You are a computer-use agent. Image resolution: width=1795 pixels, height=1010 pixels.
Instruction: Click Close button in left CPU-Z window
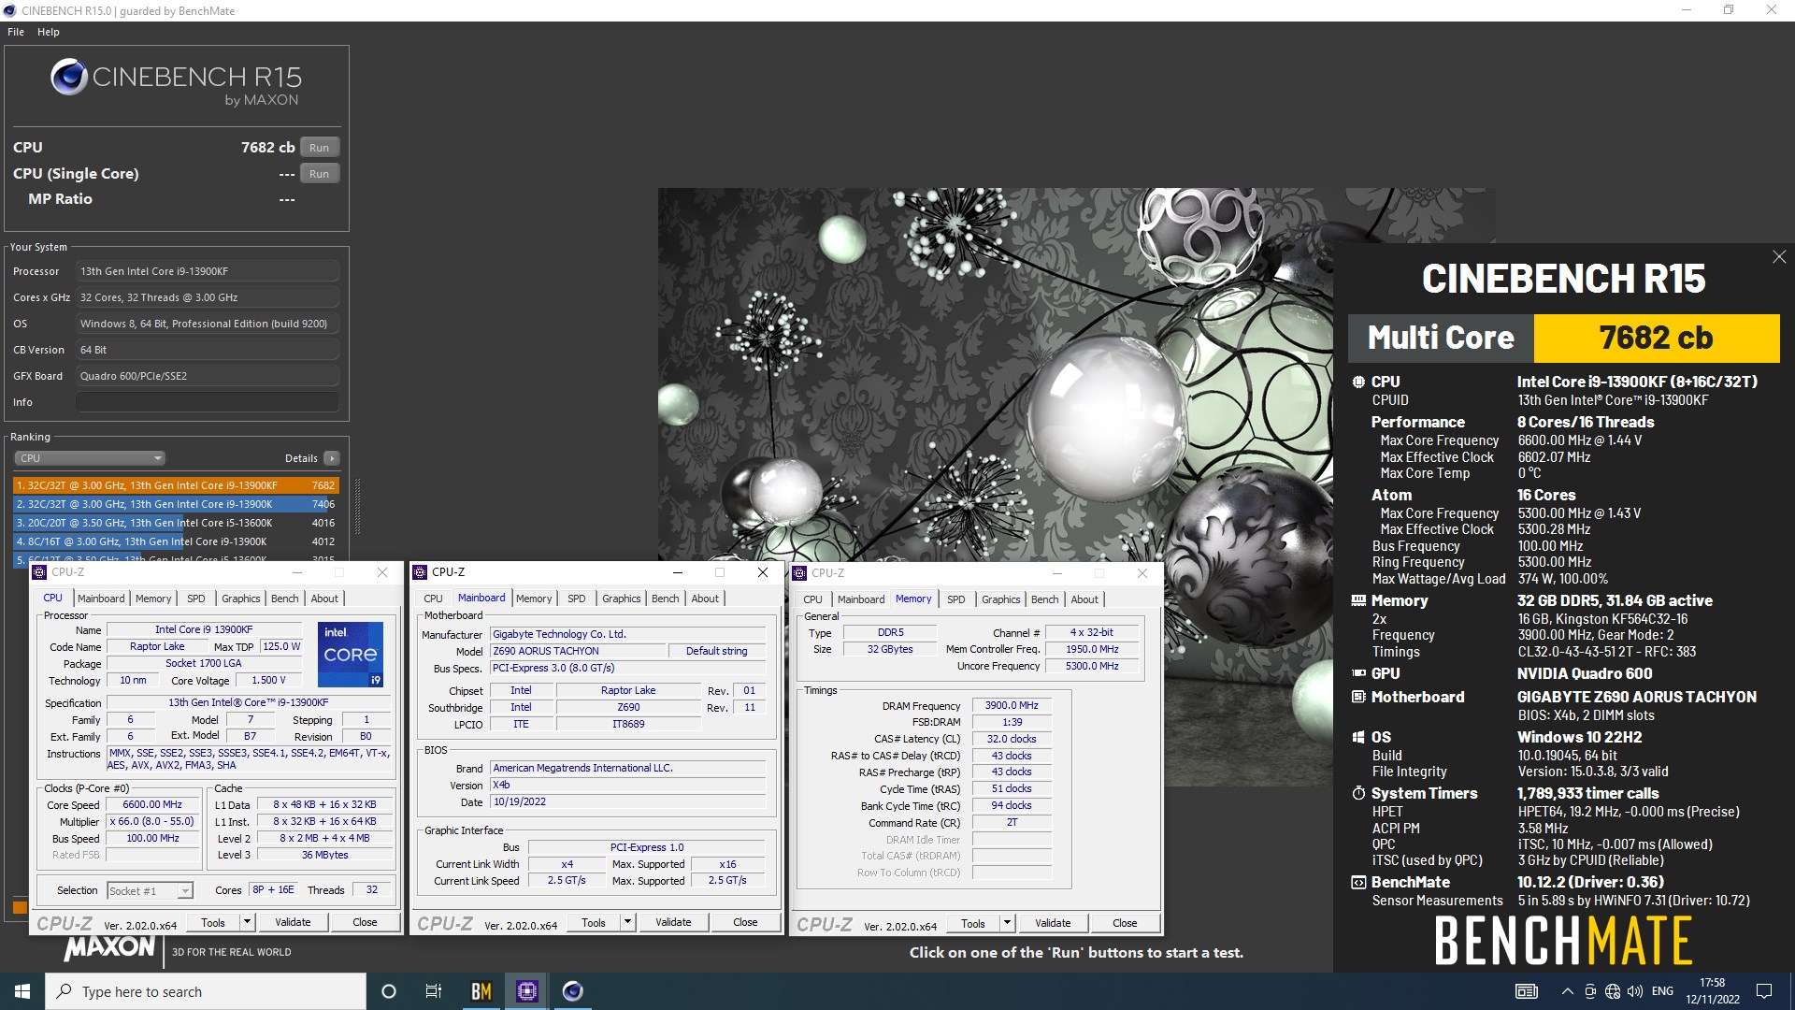(365, 922)
